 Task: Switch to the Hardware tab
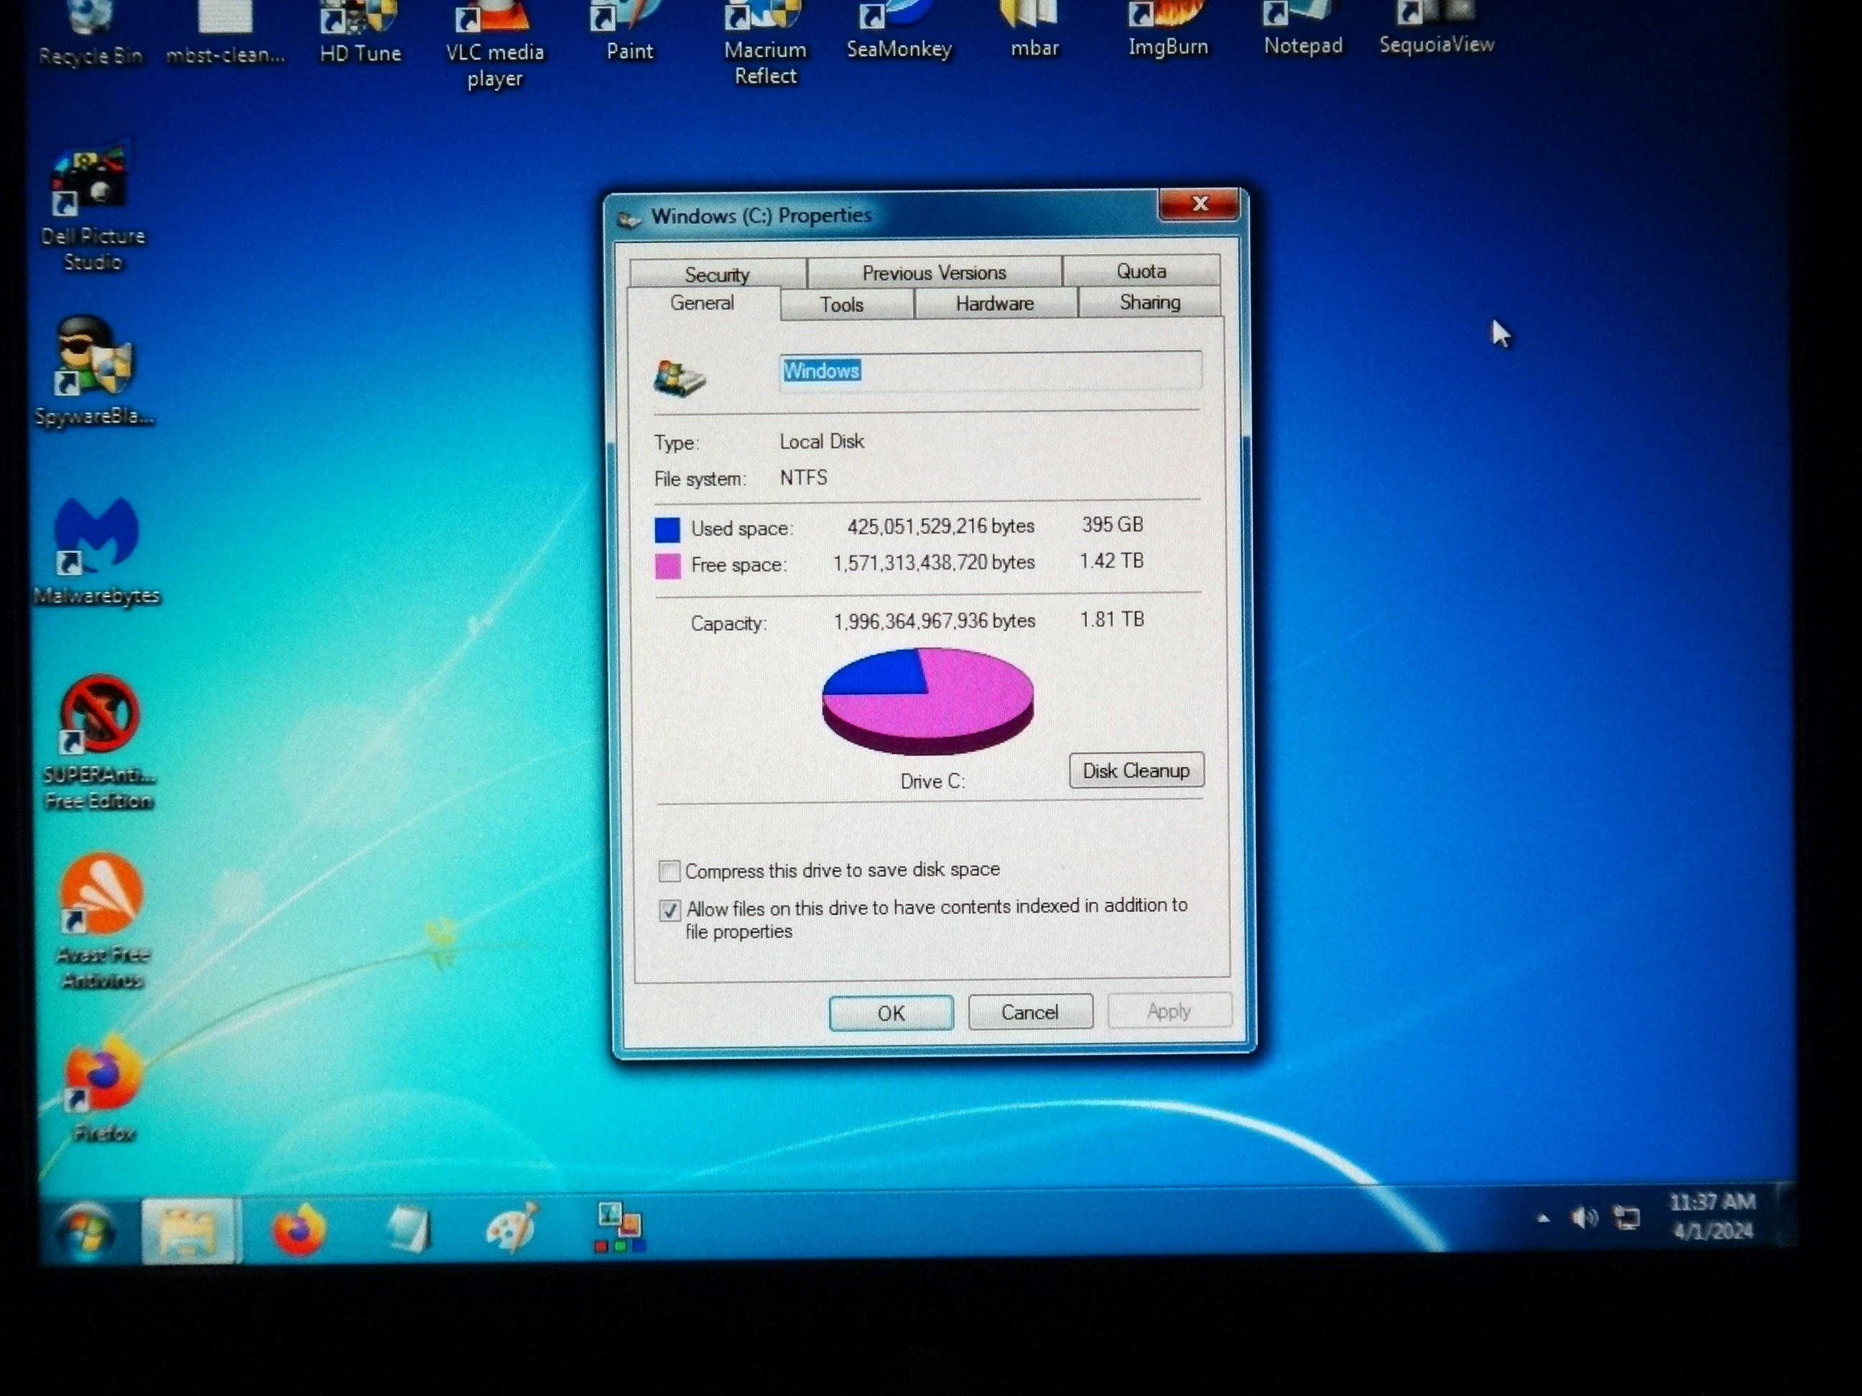[x=995, y=304]
